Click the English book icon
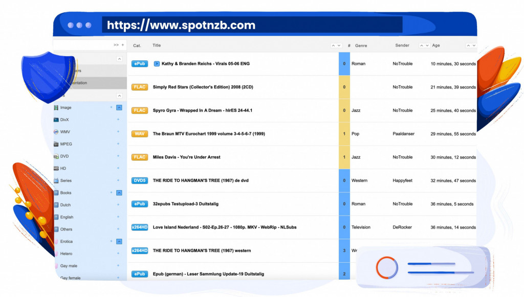 56,217
